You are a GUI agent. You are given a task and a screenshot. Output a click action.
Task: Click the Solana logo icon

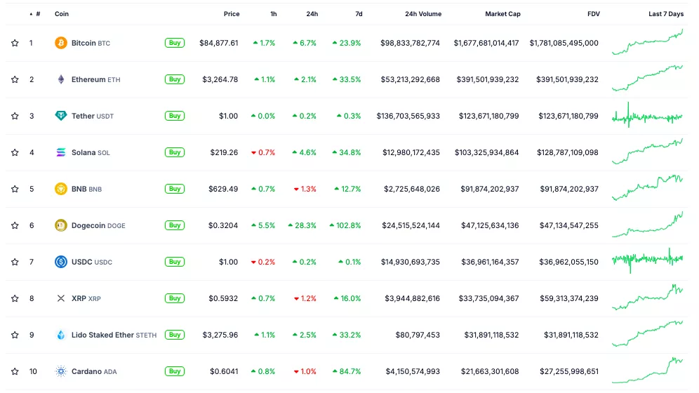tap(61, 152)
